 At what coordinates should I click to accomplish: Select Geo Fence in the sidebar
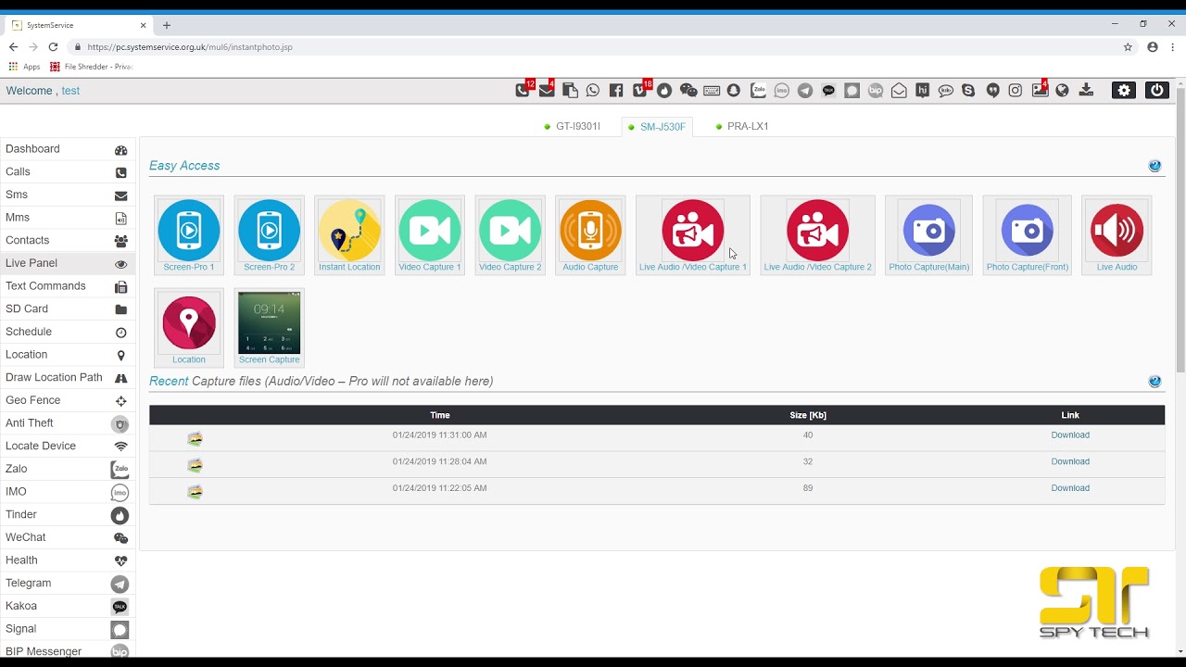coord(67,400)
